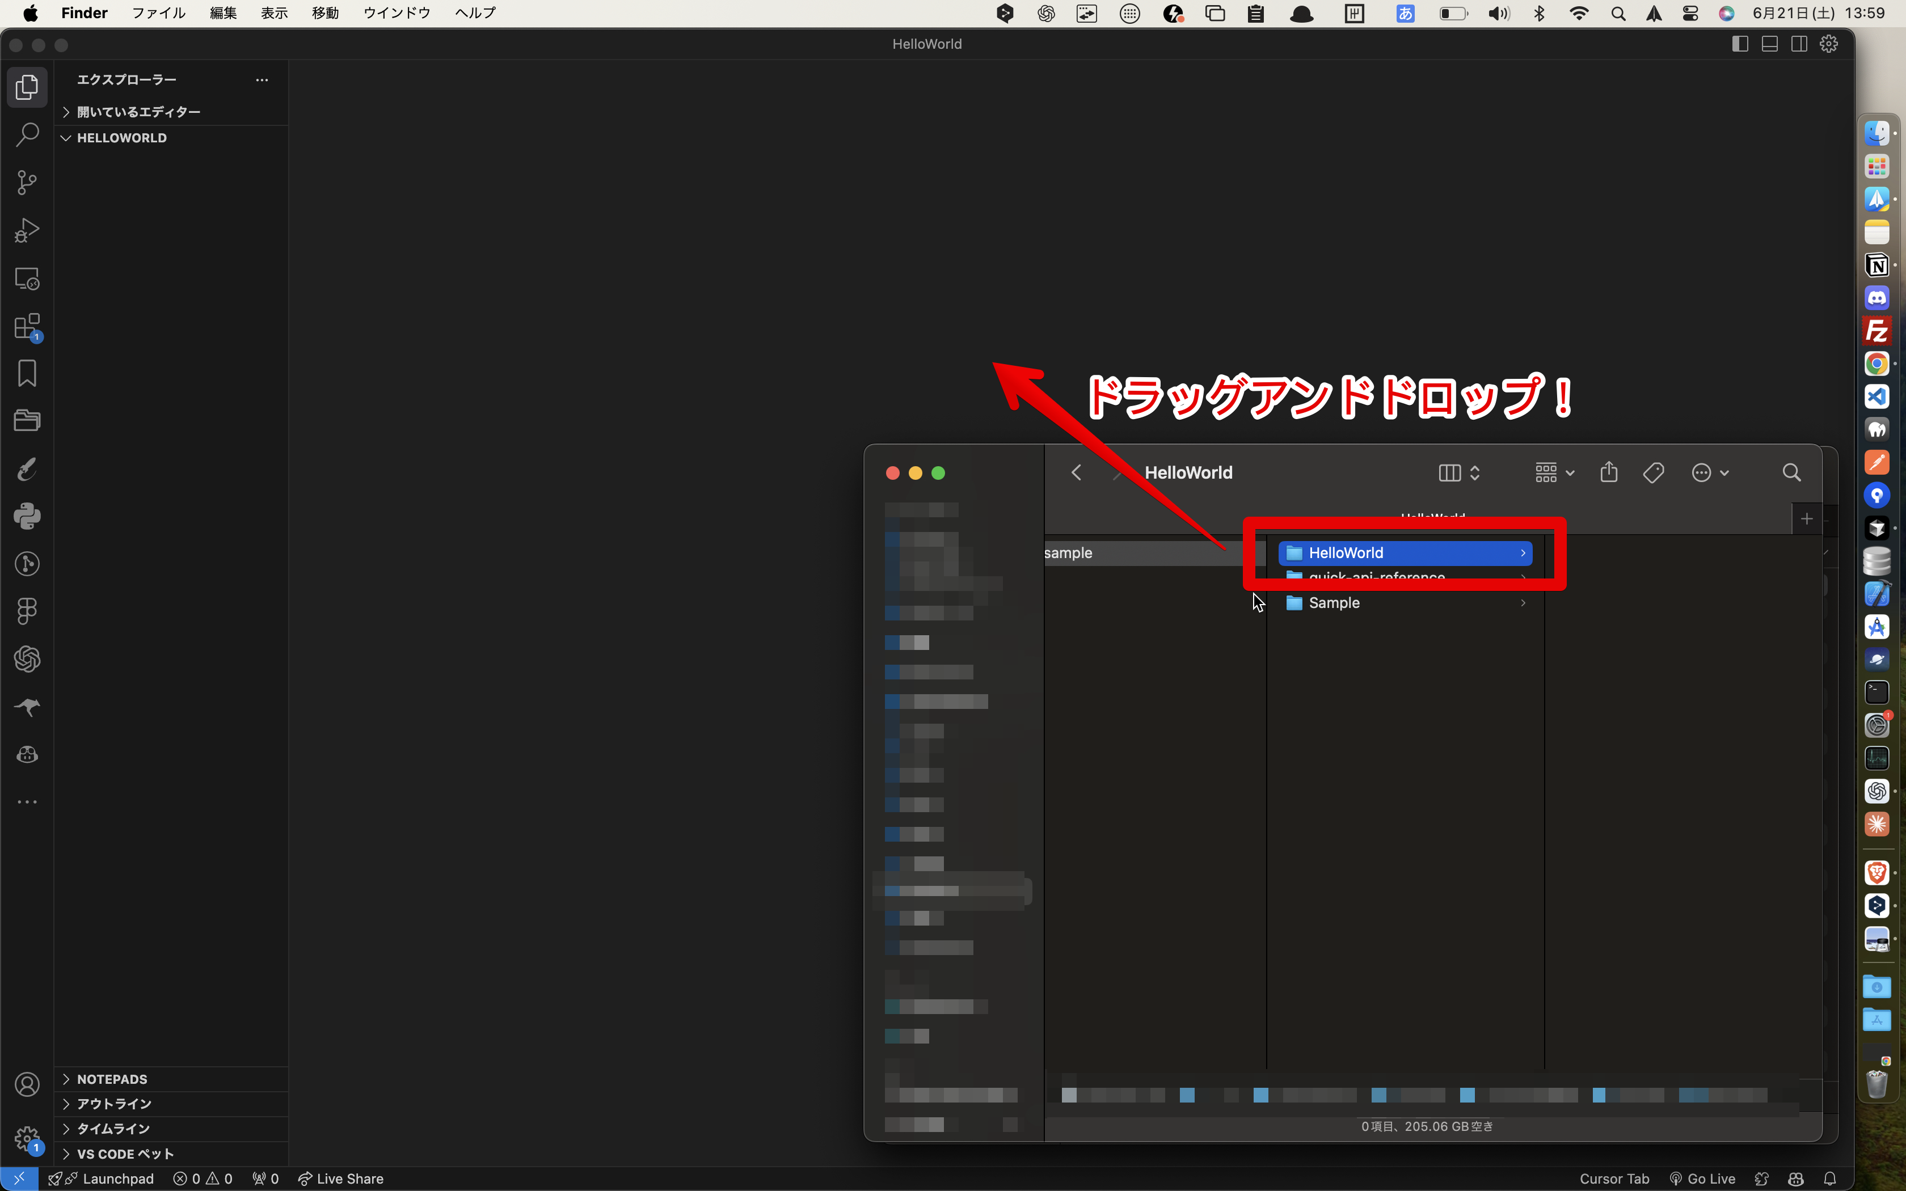1906x1191 pixels.
Task: Open Spotlight search in menu bar
Action: (x=1618, y=14)
